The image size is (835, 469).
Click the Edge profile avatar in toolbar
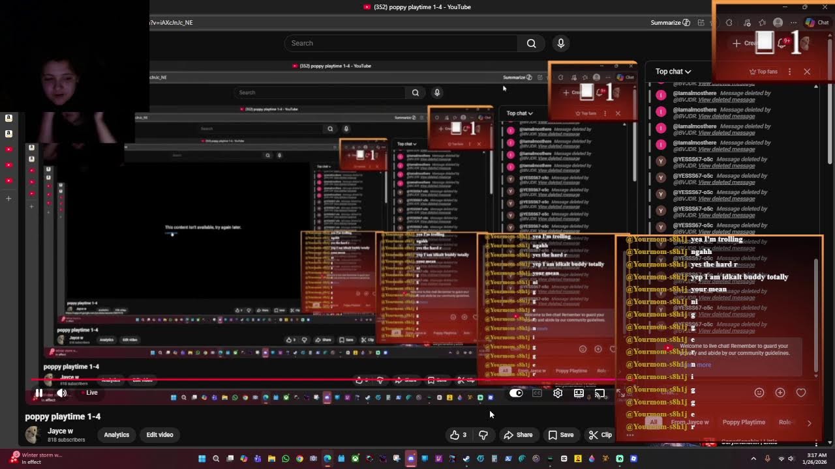coord(778,23)
